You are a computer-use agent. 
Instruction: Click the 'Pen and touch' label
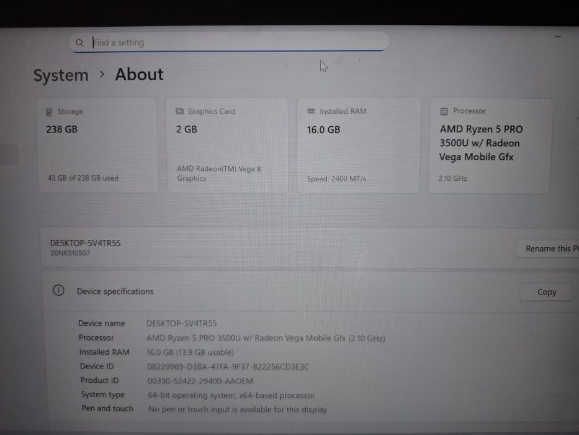click(107, 408)
